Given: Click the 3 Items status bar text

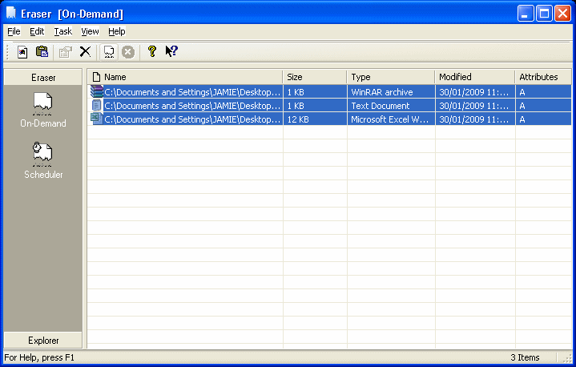Looking at the screenshot, I should tap(525, 357).
